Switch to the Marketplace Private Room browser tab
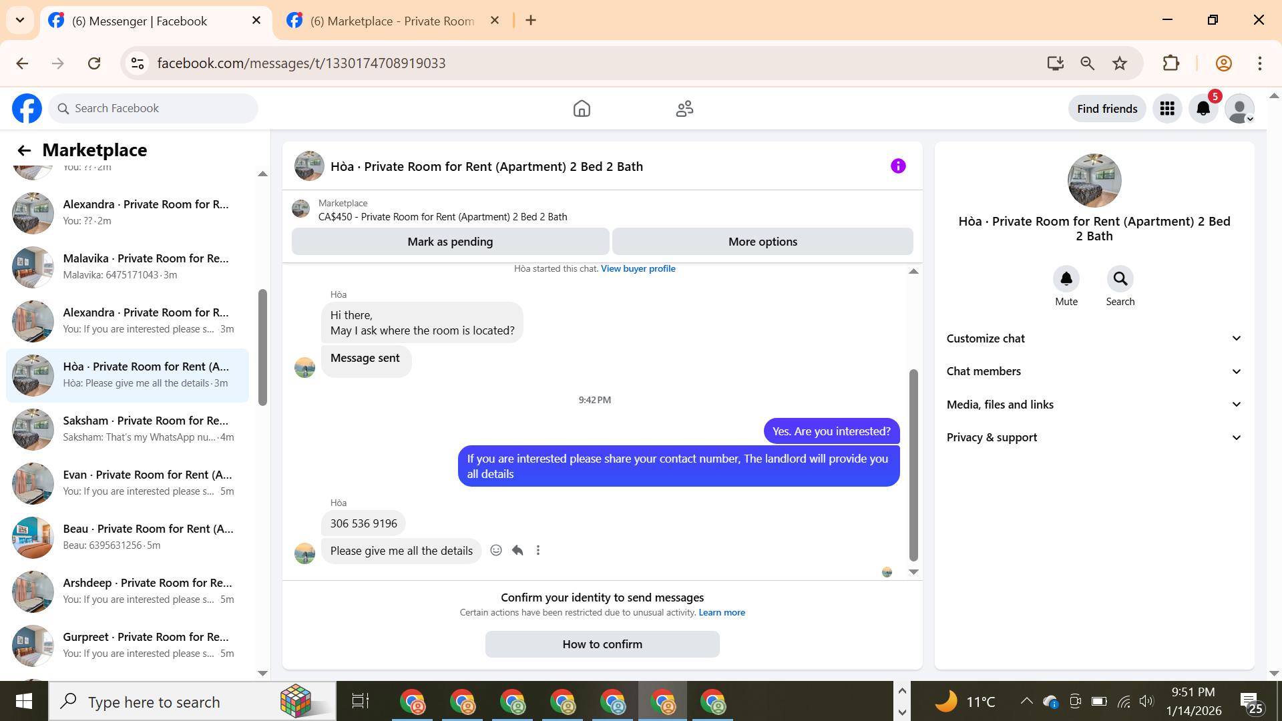Screen dimensions: 1282x721 point(392,21)
